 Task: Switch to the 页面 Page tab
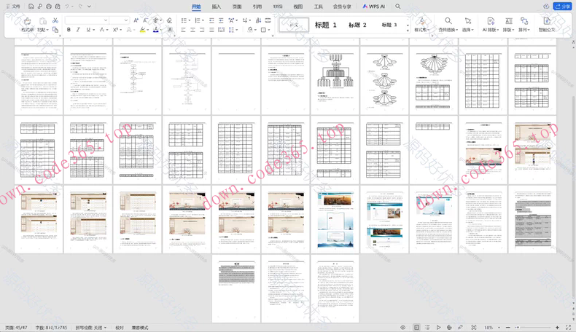coord(237,7)
